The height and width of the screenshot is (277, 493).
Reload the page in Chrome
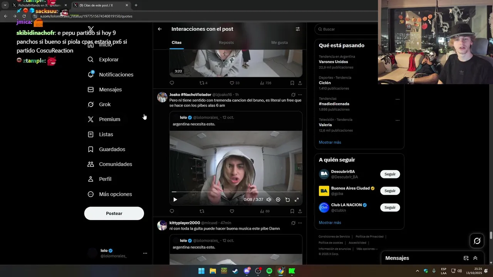tap(24, 16)
